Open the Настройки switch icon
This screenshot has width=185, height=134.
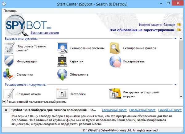[x=62, y=94]
